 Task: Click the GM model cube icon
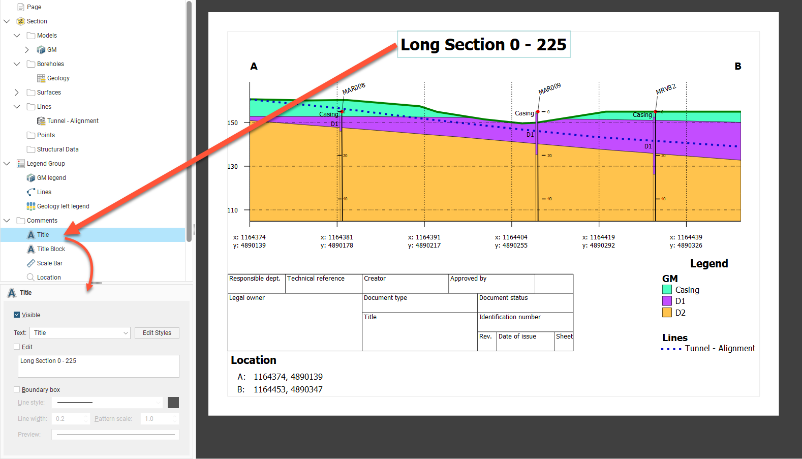click(x=41, y=50)
